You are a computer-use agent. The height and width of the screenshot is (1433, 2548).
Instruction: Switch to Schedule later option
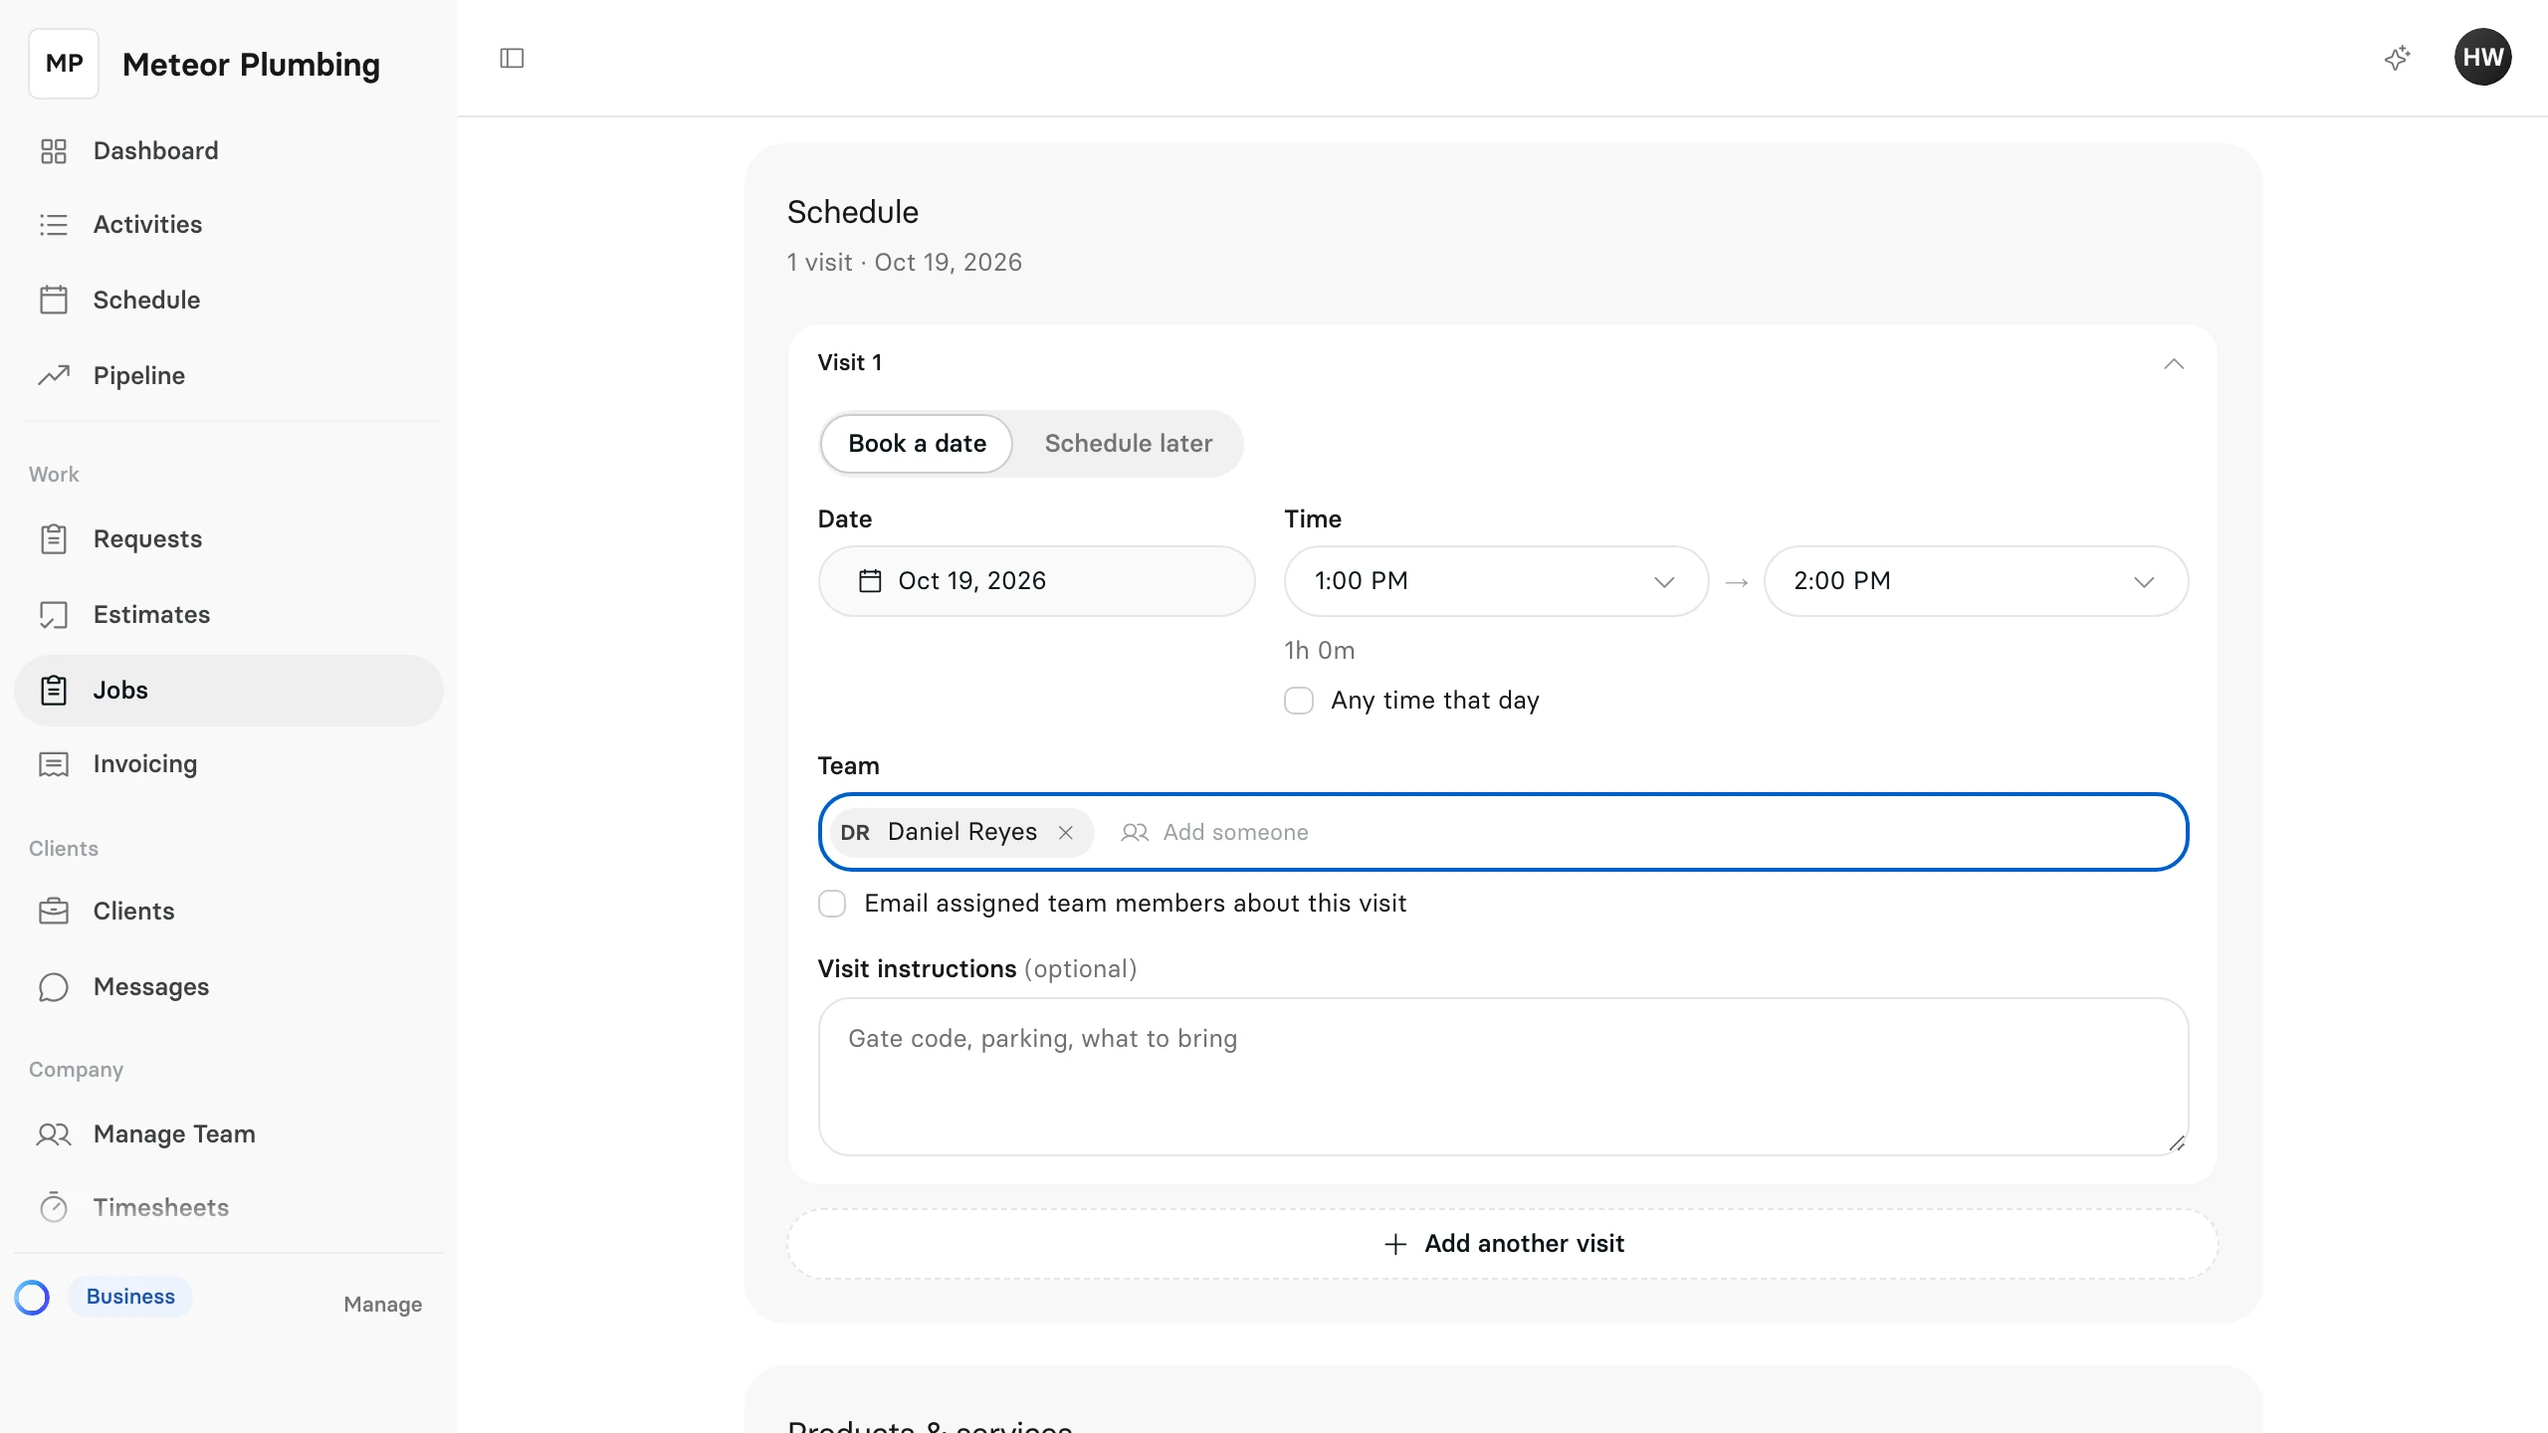pyautogui.click(x=1129, y=444)
